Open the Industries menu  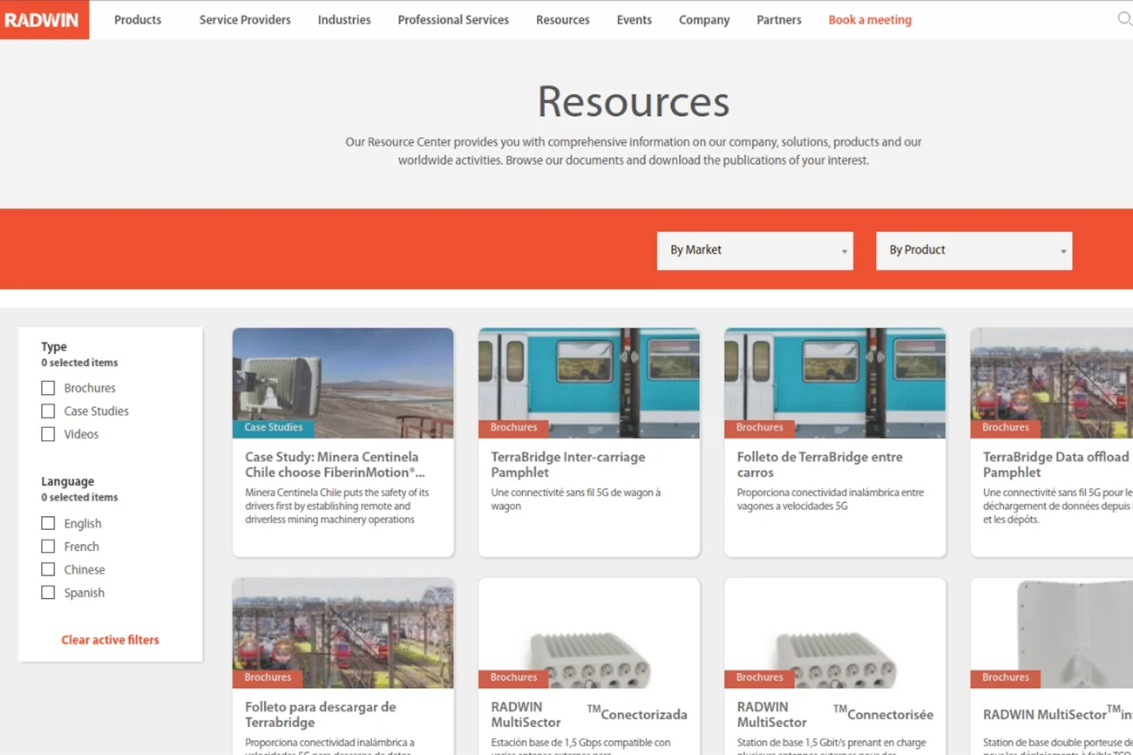click(x=344, y=20)
